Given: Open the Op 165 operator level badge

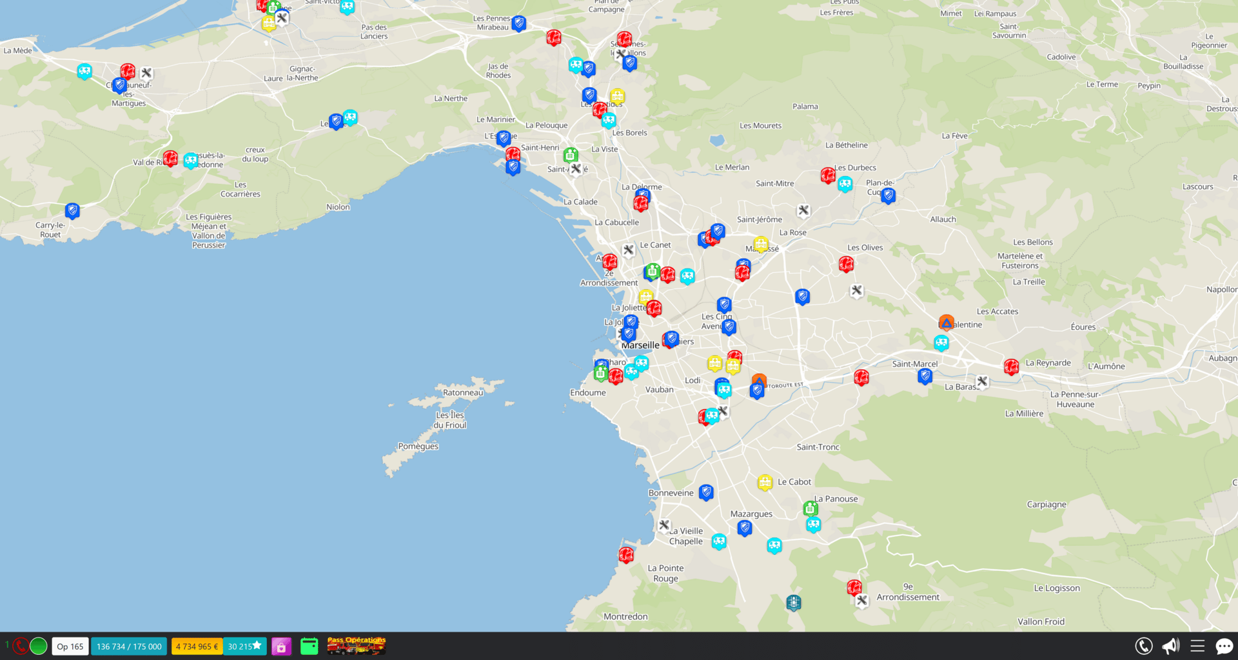Looking at the screenshot, I should click(70, 646).
